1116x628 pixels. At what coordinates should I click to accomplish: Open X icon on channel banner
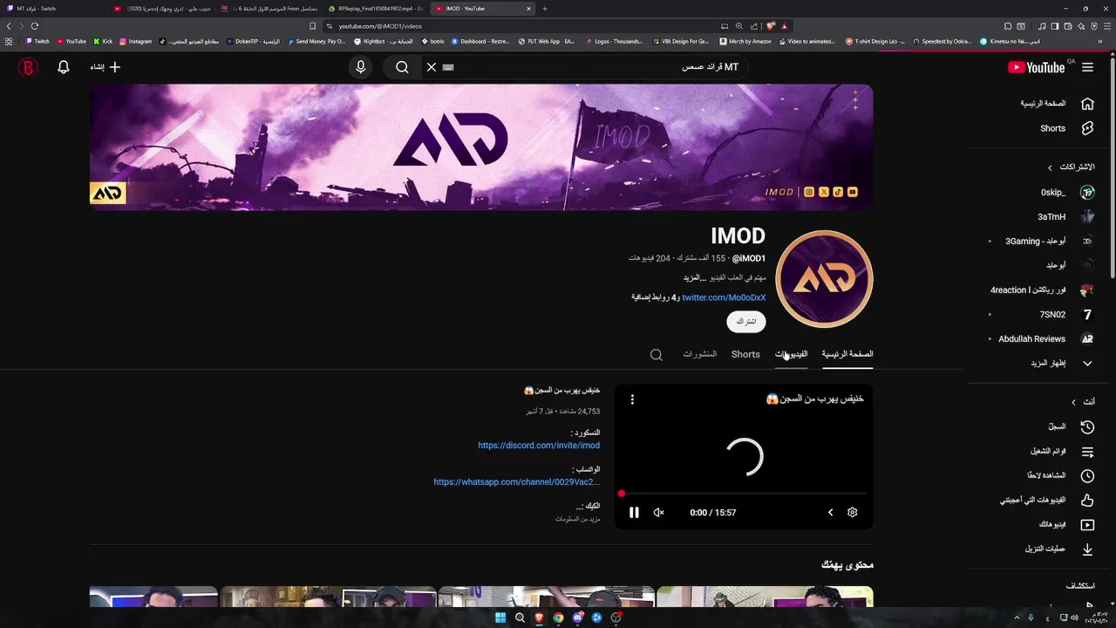pyautogui.click(x=824, y=192)
